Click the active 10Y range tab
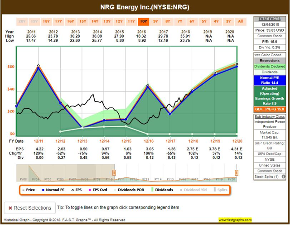Image resolution: width=290 pixels, height=225 pixels. [143, 21]
